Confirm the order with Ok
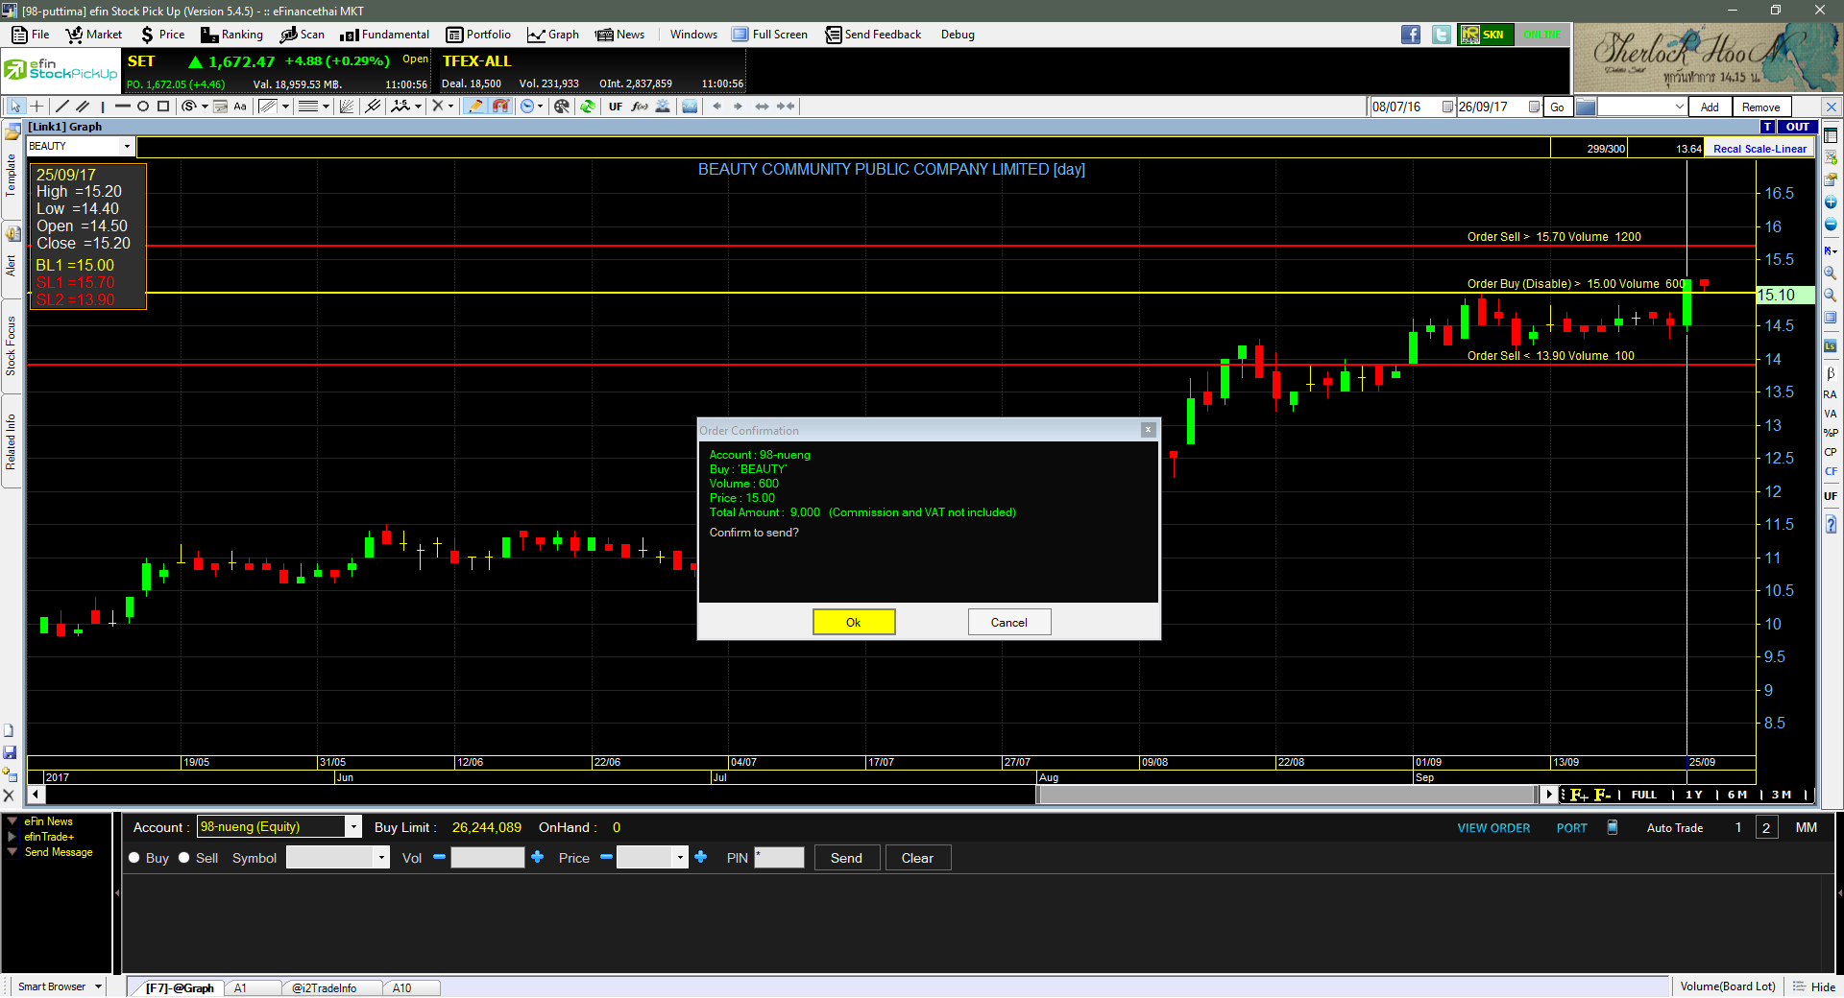Screen dimensions: 1844x998 (854, 622)
